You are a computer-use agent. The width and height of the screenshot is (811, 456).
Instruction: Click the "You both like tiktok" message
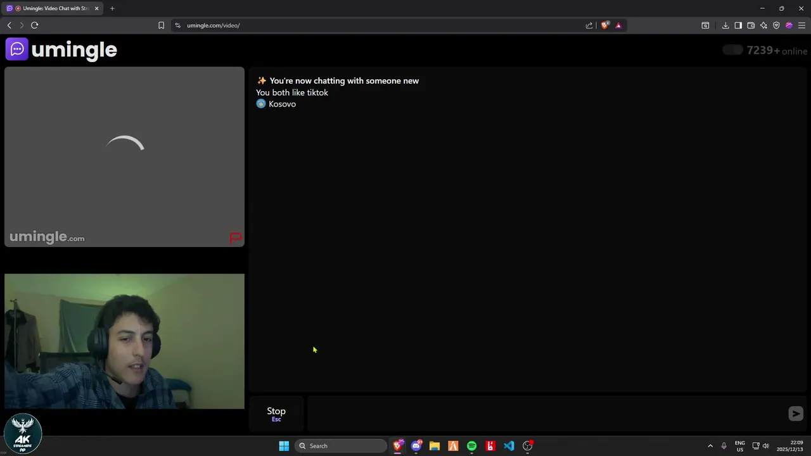point(292,92)
